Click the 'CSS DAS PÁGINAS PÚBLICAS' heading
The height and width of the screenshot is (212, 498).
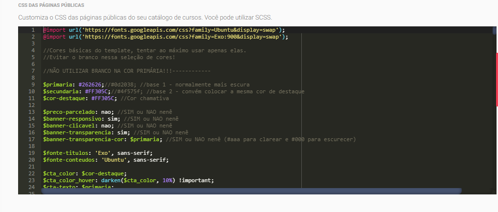(x=51, y=5)
